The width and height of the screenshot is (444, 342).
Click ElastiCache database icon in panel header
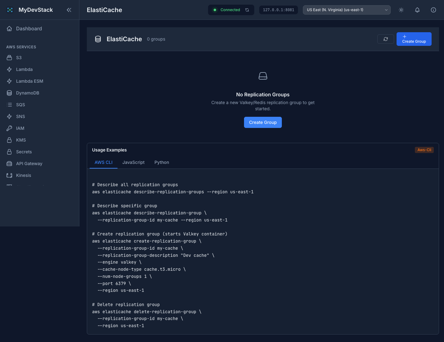click(98, 39)
